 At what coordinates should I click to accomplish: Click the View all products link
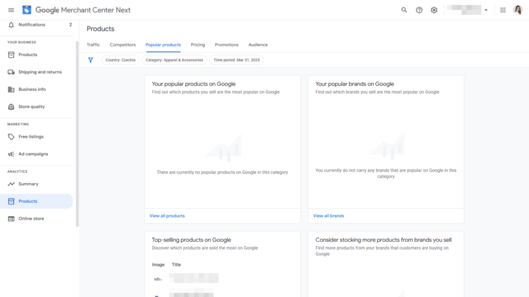tap(167, 216)
